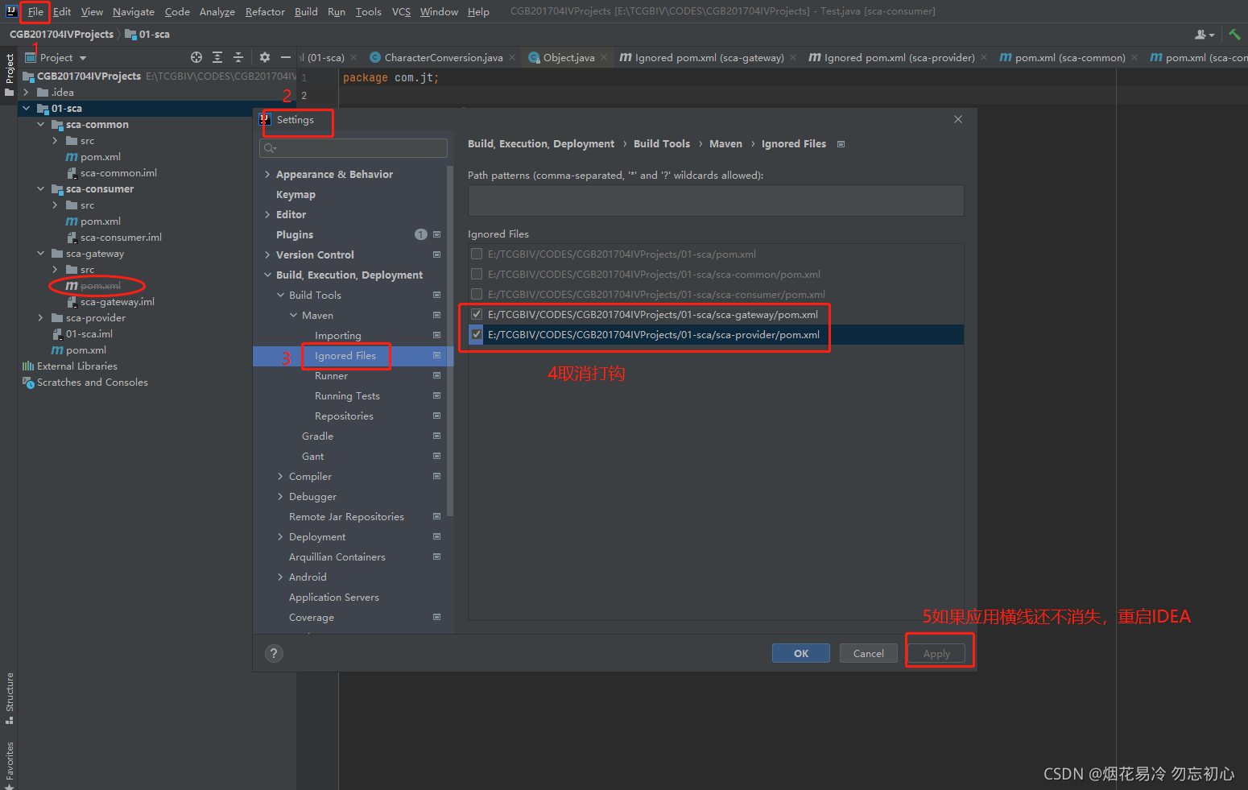This screenshot has width=1248, height=790.
Task: Click the path patterns input field
Action: coord(715,201)
